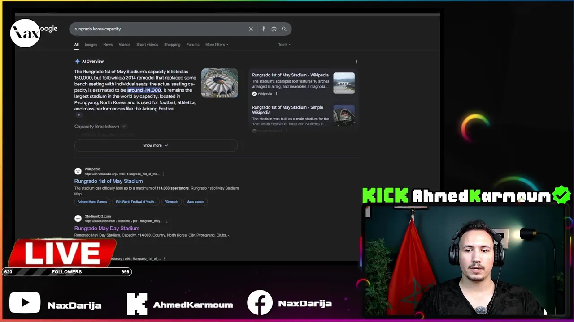Click the en.wikipedia.org URL breadcrumb of first result
Viewport: 574px width, 322px height.
[122, 174]
